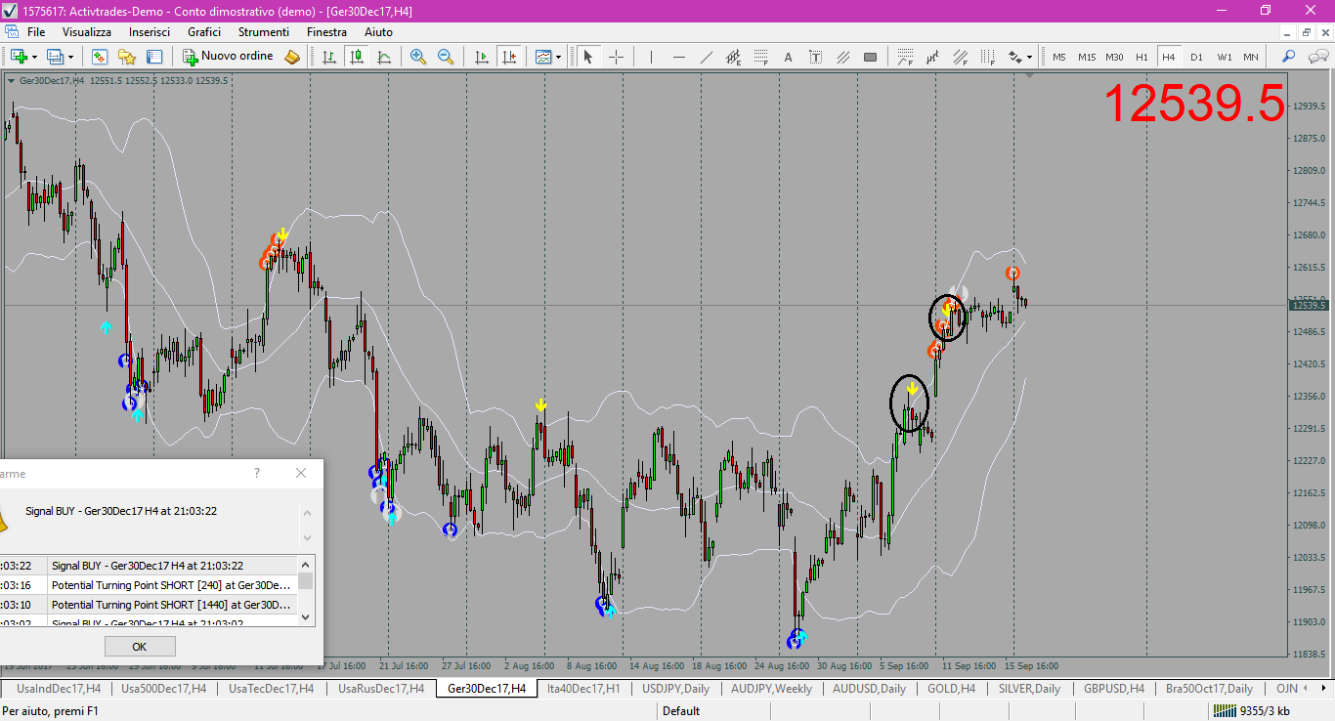Switch chart to bar chart
Screen dimensions: 1335x721
click(329, 57)
